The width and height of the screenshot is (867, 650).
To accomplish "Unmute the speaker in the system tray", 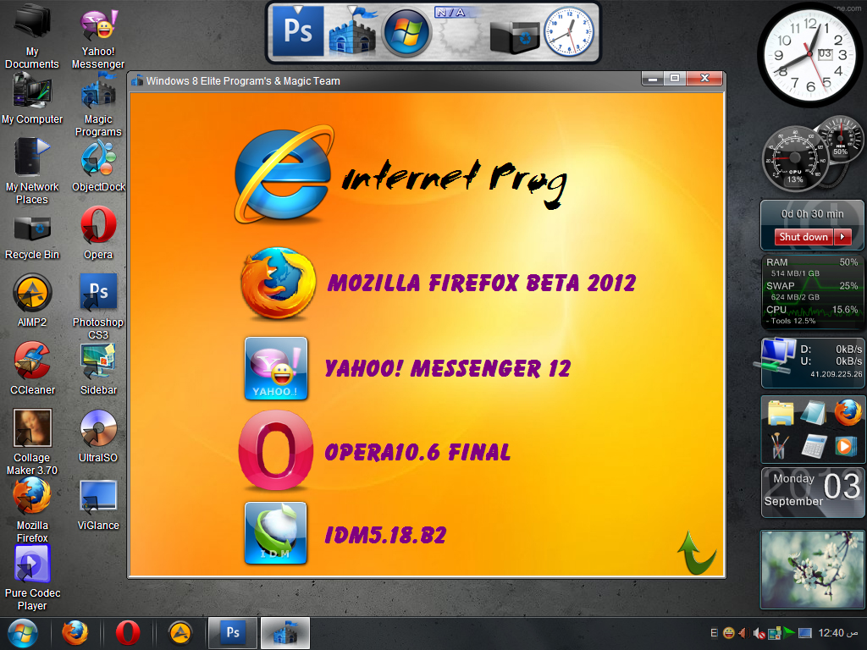I will click(x=759, y=632).
